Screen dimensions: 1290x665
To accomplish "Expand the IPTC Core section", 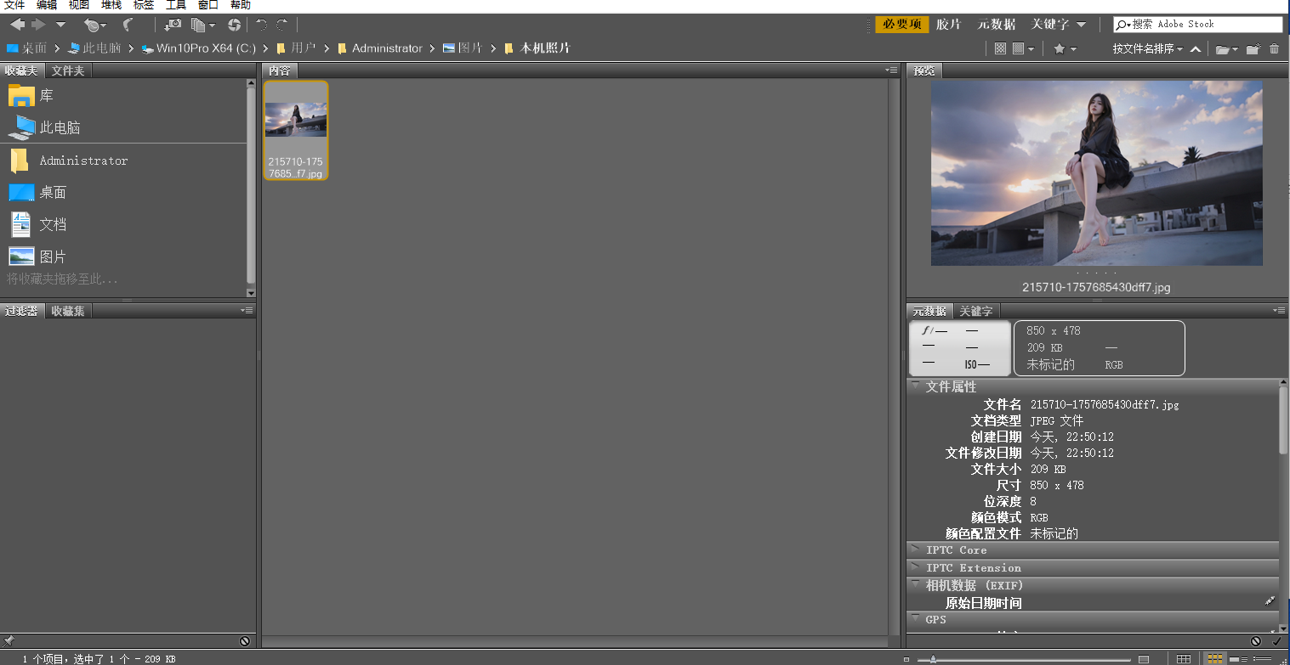I will pyautogui.click(x=916, y=549).
